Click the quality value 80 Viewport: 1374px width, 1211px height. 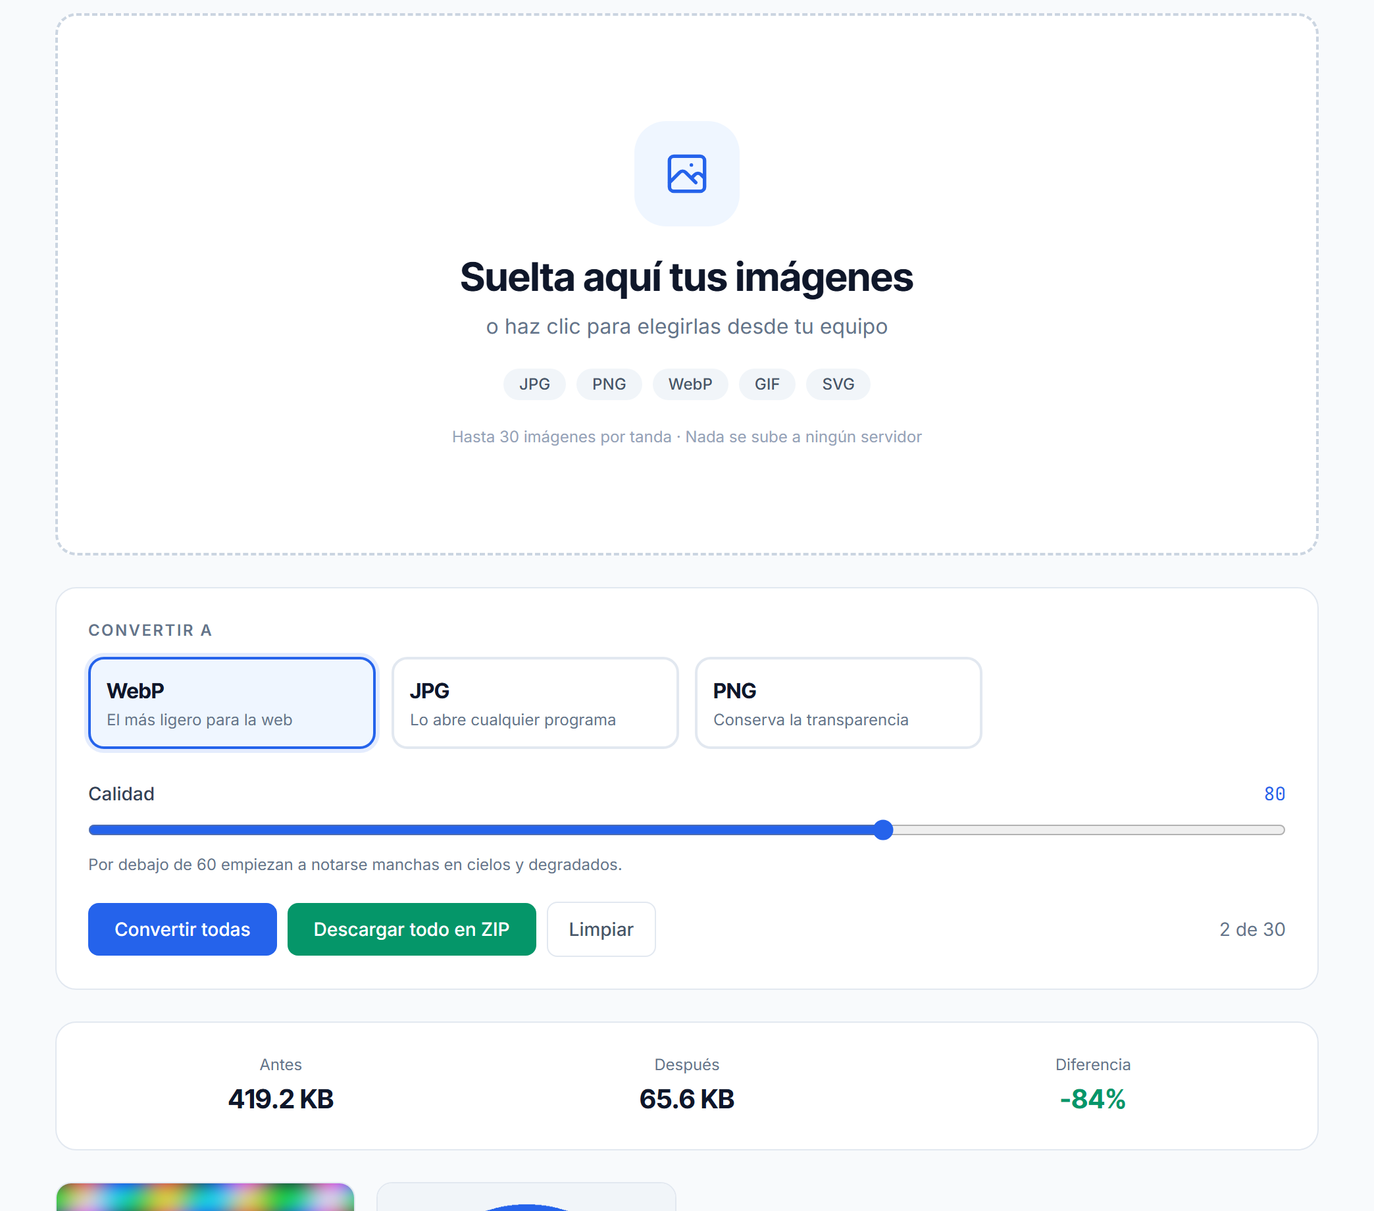coord(1275,794)
